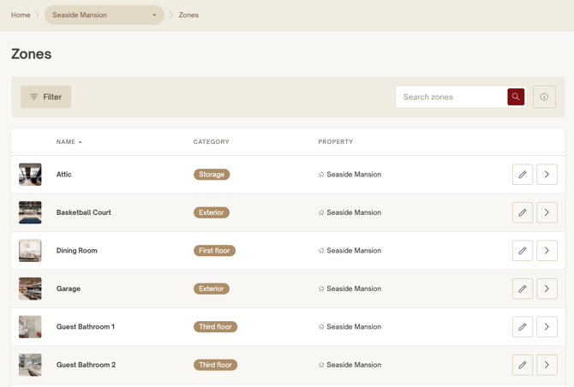Open the Seaside Mansion property dropdown
Viewport: 574px width, 387px height.
104,15
